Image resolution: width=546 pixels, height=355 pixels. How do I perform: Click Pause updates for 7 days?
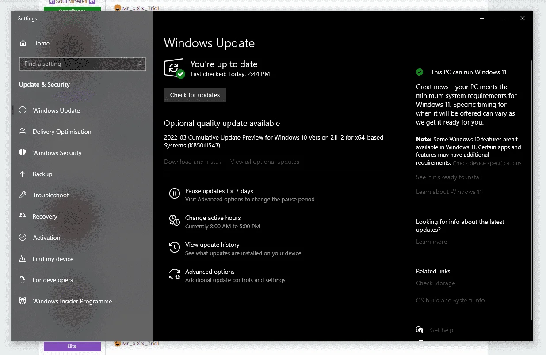[x=219, y=191]
